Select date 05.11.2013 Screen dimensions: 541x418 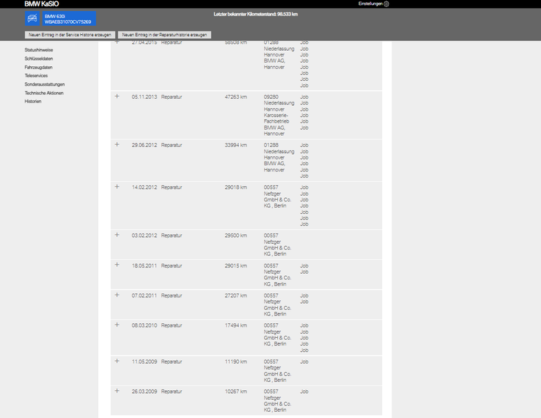click(144, 97)
